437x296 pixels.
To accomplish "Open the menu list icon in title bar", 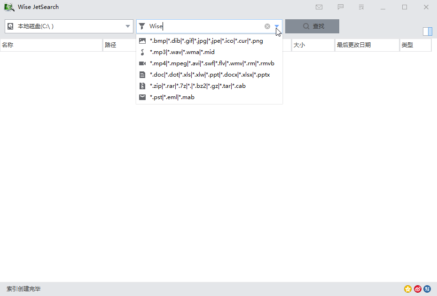I will [x=361, y=7].
